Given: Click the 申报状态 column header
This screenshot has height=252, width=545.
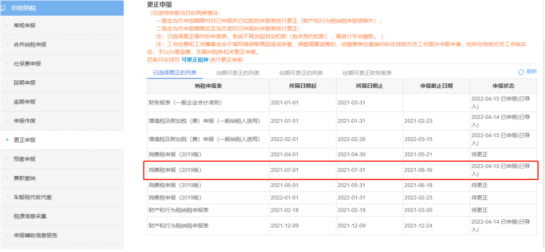Looking at the screenshot, I should (503, 86).
